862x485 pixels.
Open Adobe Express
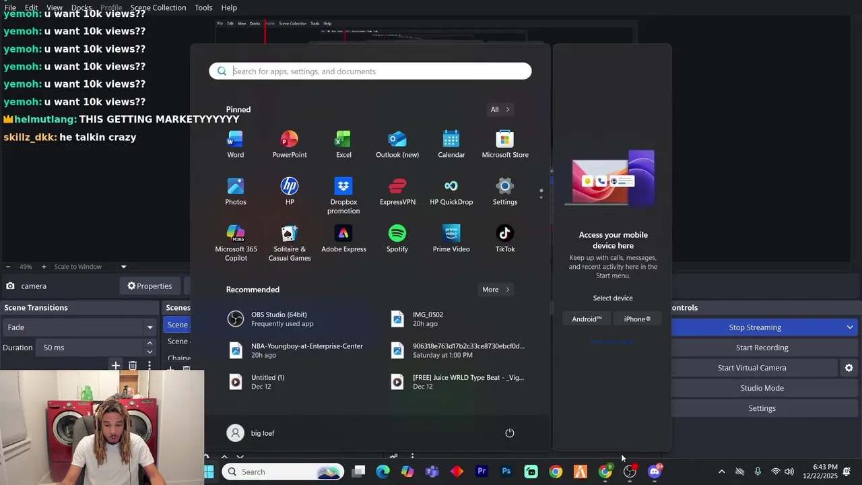[x=343, y=238]
